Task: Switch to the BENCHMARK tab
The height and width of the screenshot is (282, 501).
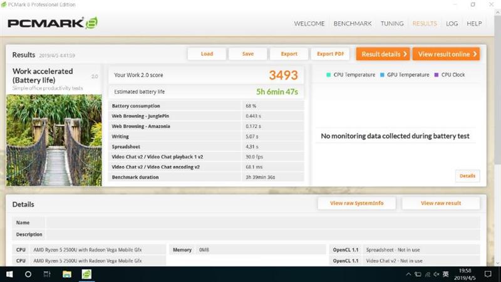Action: [353, 24]
